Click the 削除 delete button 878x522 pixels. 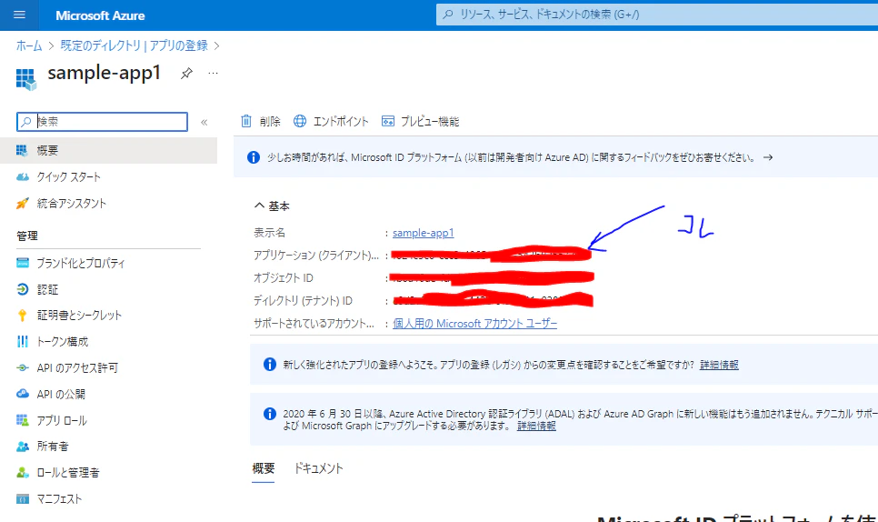(x=260, y=121)
